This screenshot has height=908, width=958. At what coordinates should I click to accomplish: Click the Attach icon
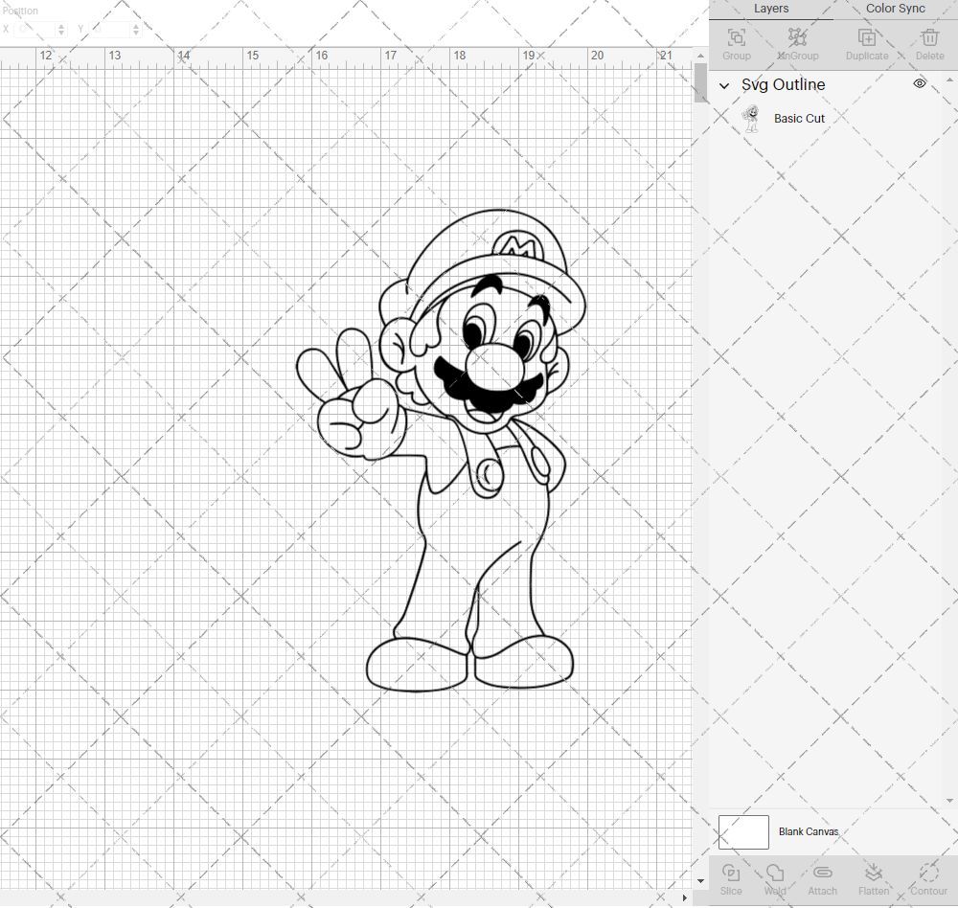(822, 874)
